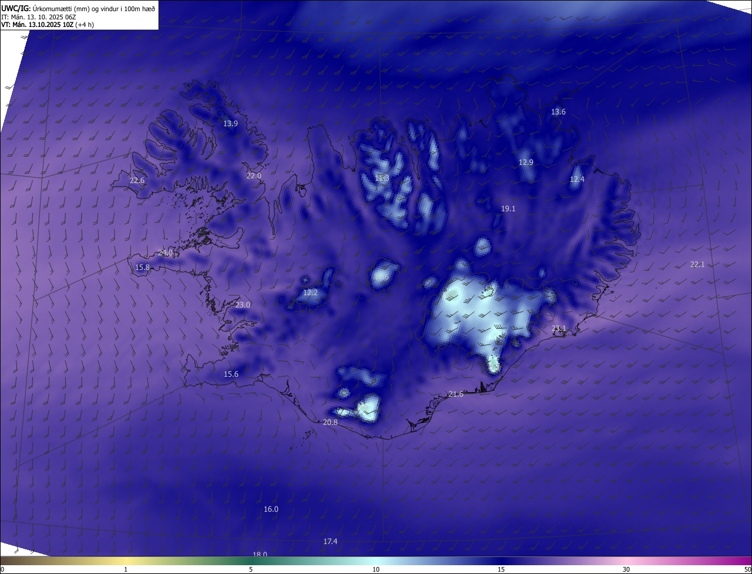Click the 50 tick label on the color scale

coord(747,570)
